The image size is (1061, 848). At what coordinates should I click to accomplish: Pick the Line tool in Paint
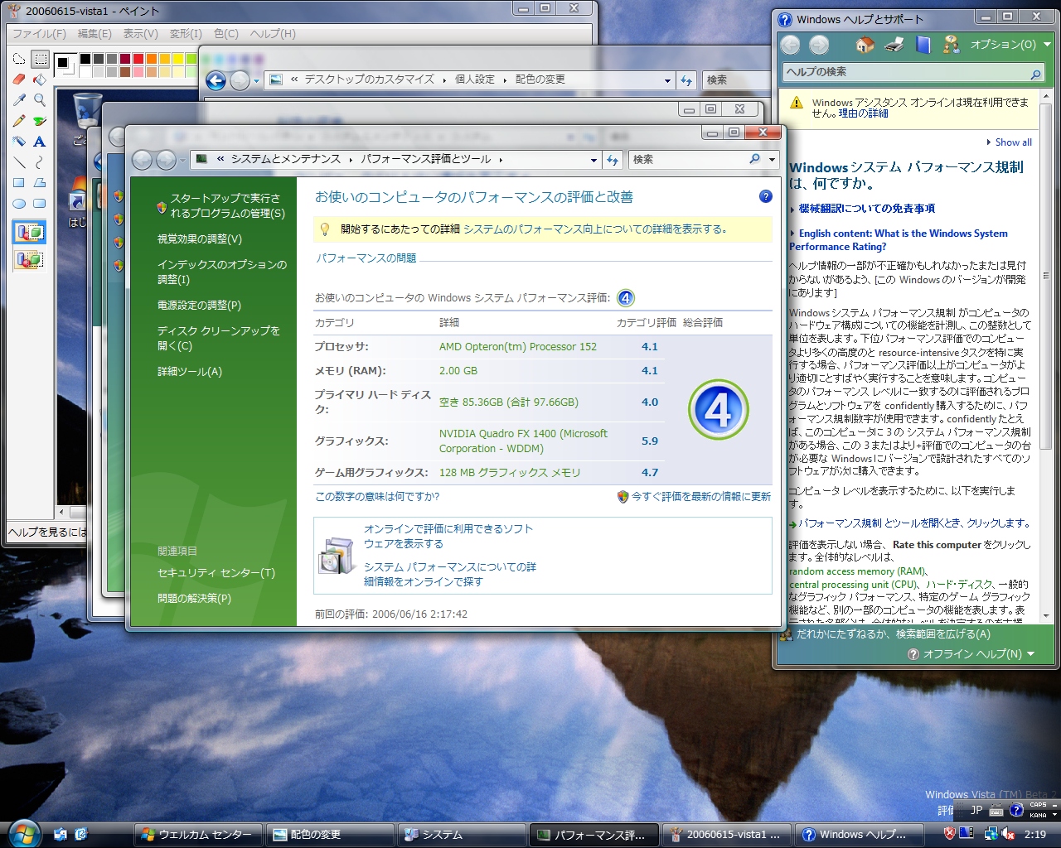click(19, 162)
